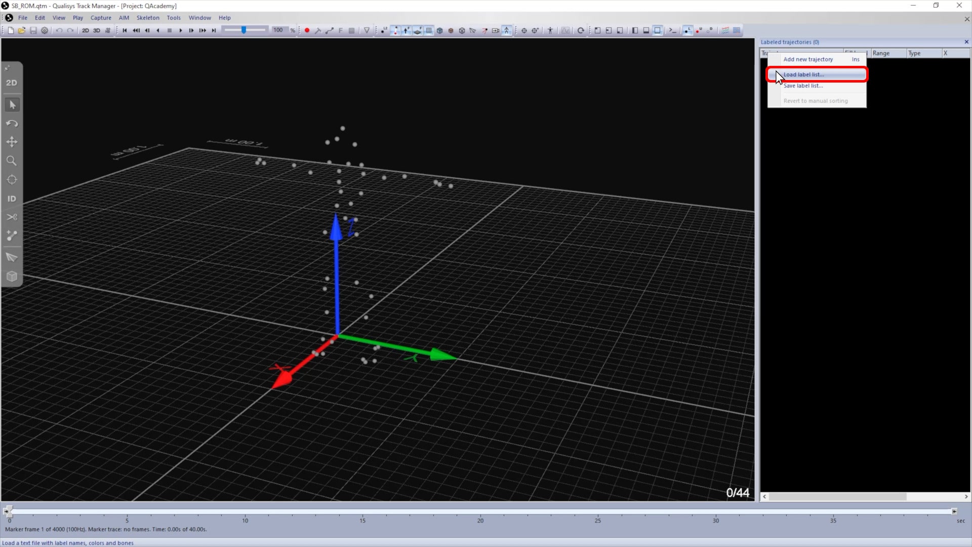Image resolution: width=972 pixels, height=547 pixels.
Task: Open the Skeleton menu
Action: pos(147,18)
